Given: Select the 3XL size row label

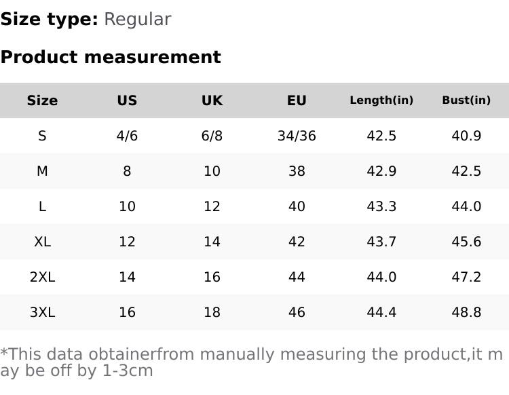Looking at the screenshot, I should (x=42, y=312).
